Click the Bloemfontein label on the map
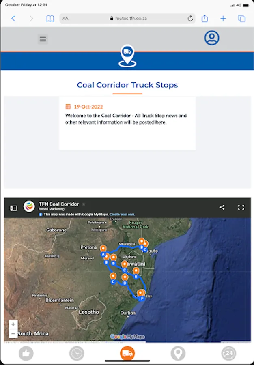 (60, 300)
